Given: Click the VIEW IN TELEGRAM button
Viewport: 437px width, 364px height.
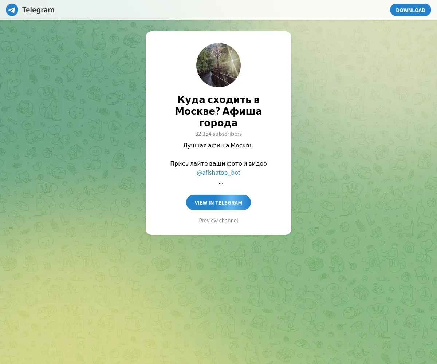Looking at the screenshot, I should coord(219,202).
